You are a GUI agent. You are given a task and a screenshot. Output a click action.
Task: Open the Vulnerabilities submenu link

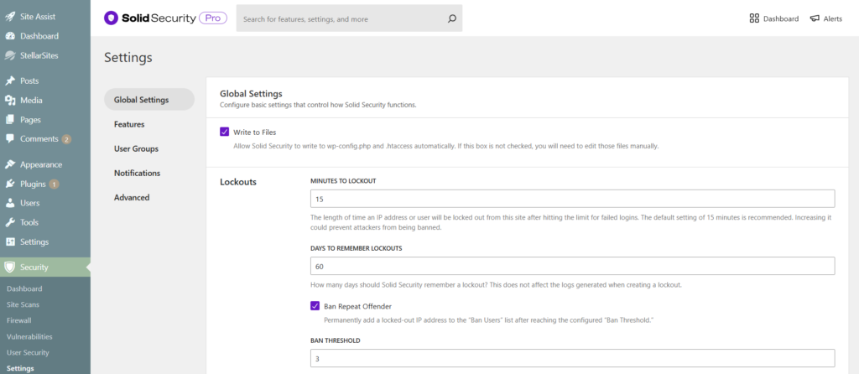30,336
